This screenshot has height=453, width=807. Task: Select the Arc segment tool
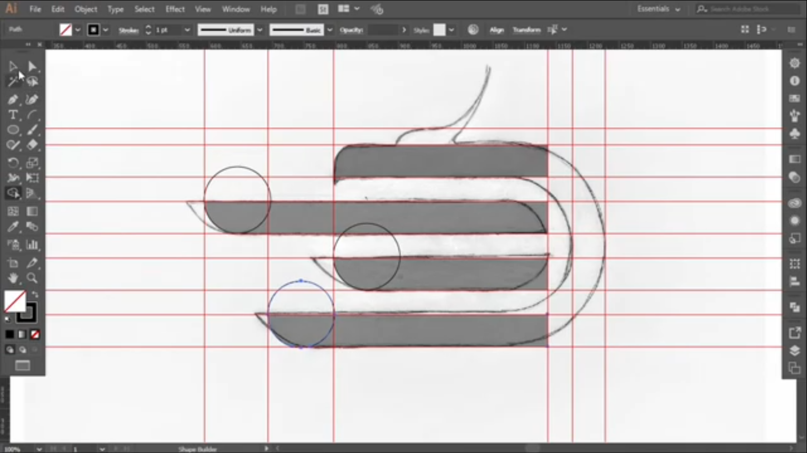[32, 115]
